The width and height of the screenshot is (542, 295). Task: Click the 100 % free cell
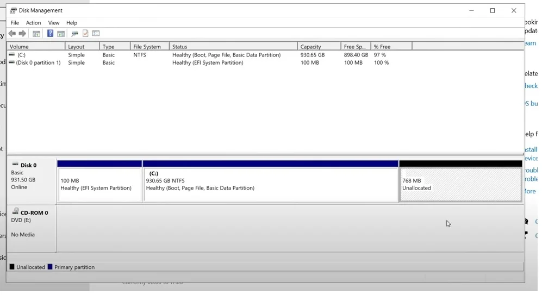(x=381, y=62)
